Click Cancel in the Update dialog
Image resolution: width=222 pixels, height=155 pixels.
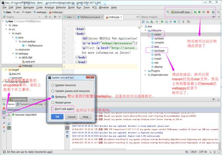coord(72,117)
